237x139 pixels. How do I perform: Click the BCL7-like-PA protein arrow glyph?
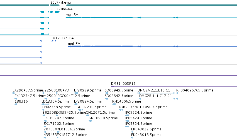(54, 41)
